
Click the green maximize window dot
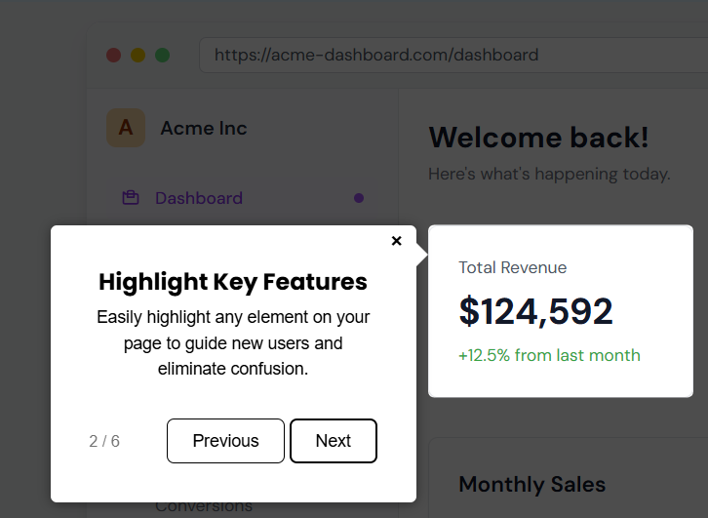[162, 55]
